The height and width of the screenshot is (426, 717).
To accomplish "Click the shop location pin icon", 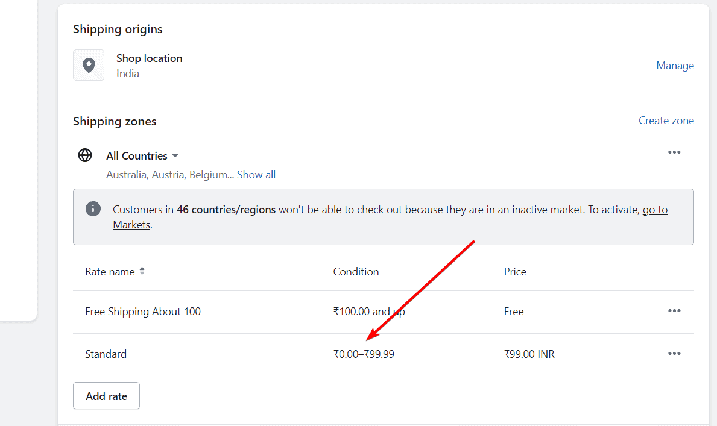I will 88,65.
